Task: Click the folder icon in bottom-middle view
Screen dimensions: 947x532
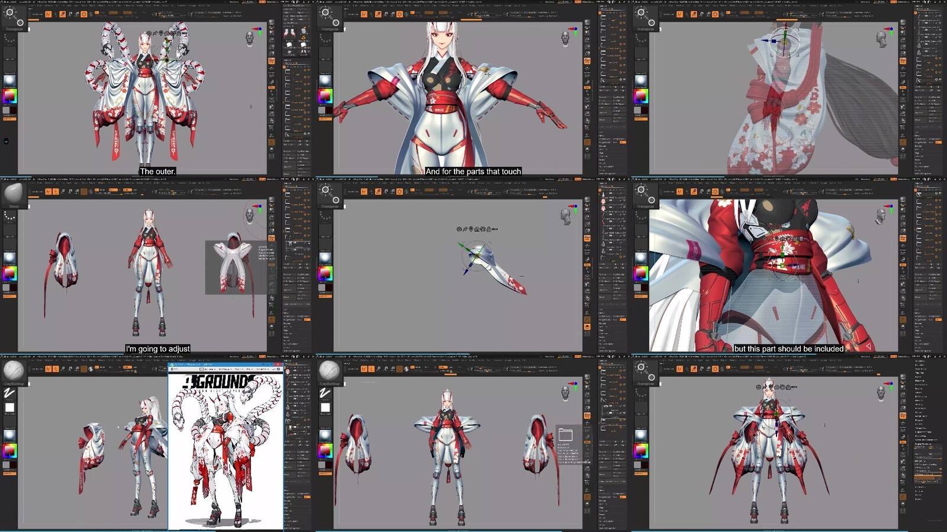Action: 565,435
